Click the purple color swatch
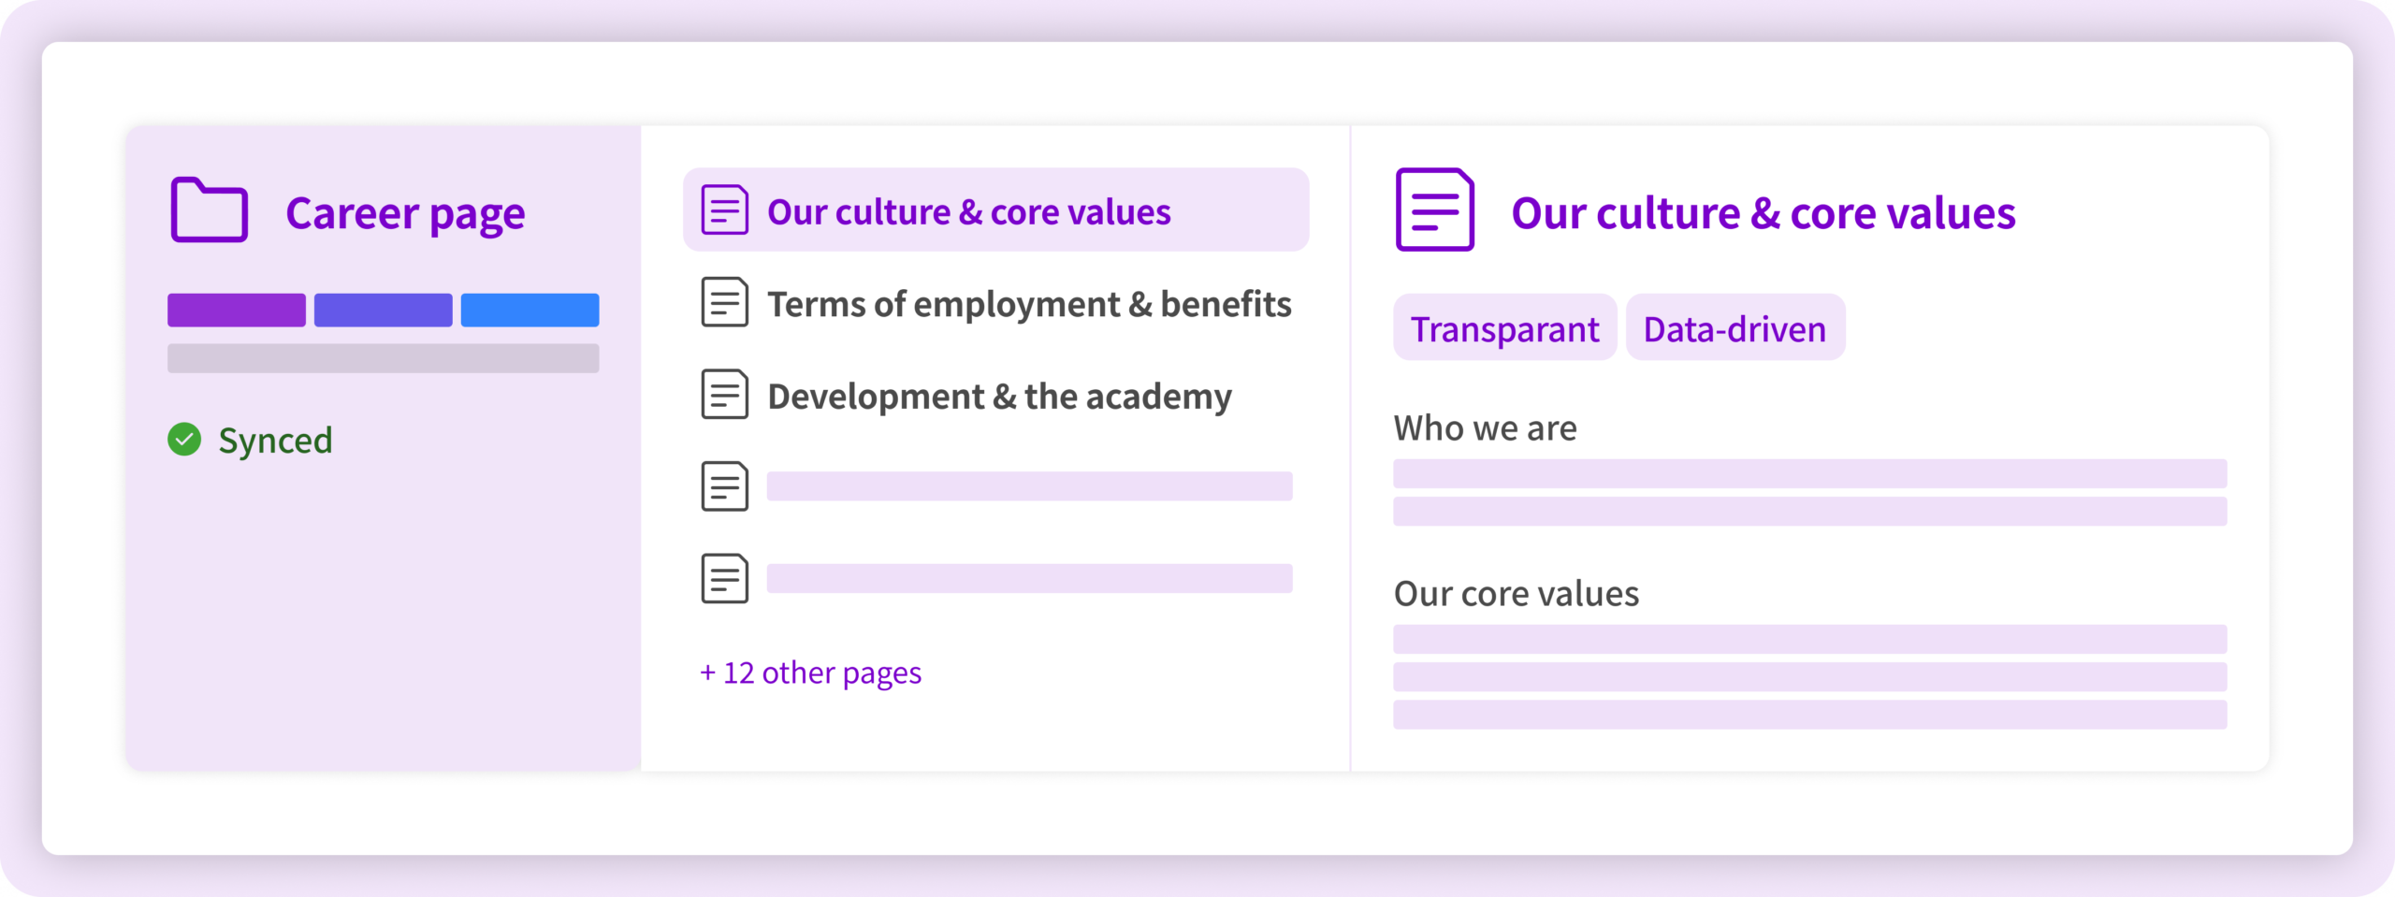 [x=237, y=310]
